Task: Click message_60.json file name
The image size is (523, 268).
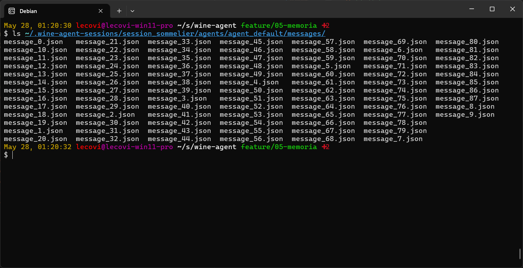Action: tap(323, 74)
